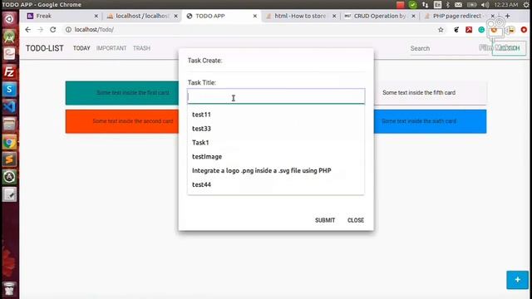Open the IMPORTANT nav item
The height and width of the screenshot is (299, 532).
(111, 48)
